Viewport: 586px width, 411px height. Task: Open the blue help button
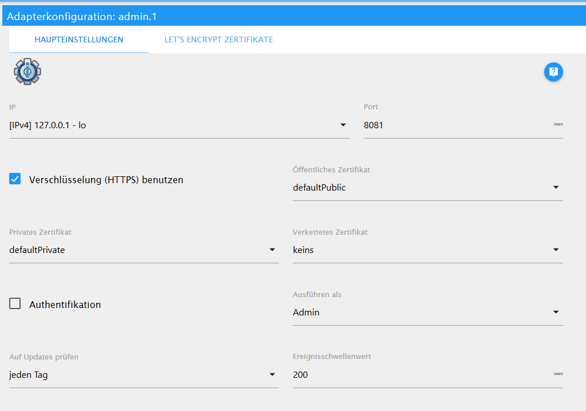[553, 72]
